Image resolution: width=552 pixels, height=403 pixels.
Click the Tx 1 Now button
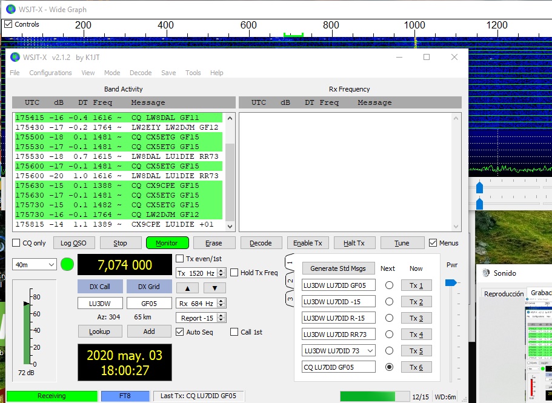[x=416, y=285]
